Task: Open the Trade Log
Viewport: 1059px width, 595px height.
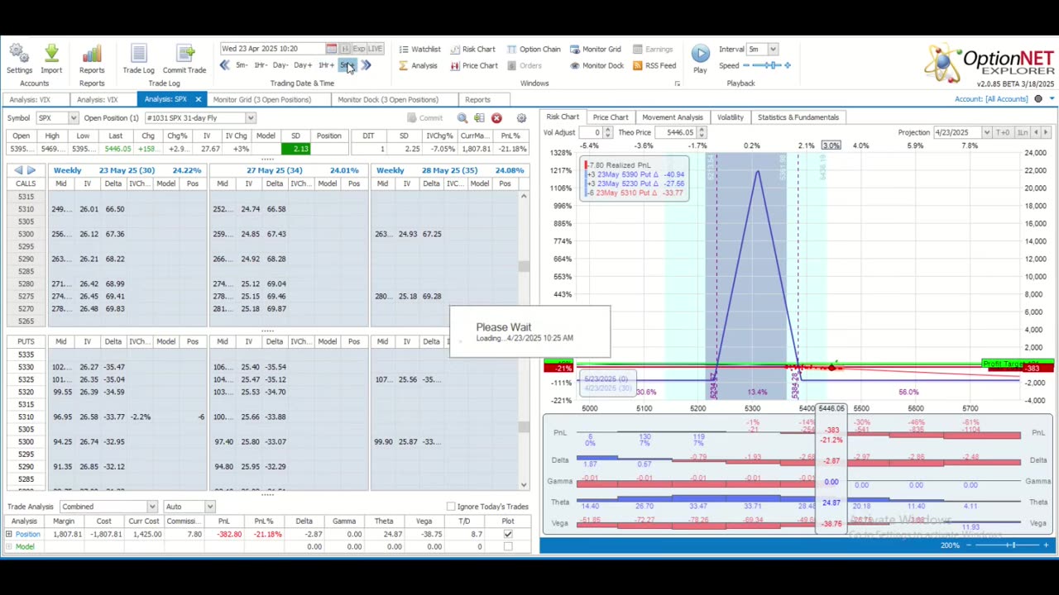Action: pyautogui.click(x=138, y=56)
